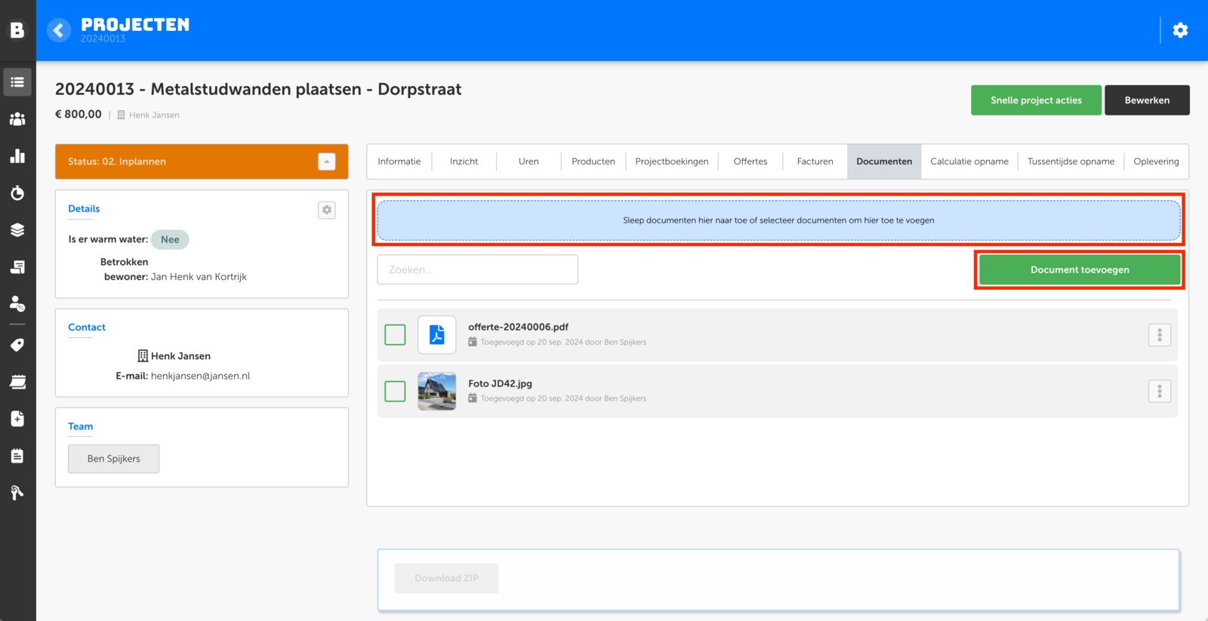Click the Document toevoegen button
Image resolution: width=1208 pixels, height=621 pixels.
tap(1079, 270)
